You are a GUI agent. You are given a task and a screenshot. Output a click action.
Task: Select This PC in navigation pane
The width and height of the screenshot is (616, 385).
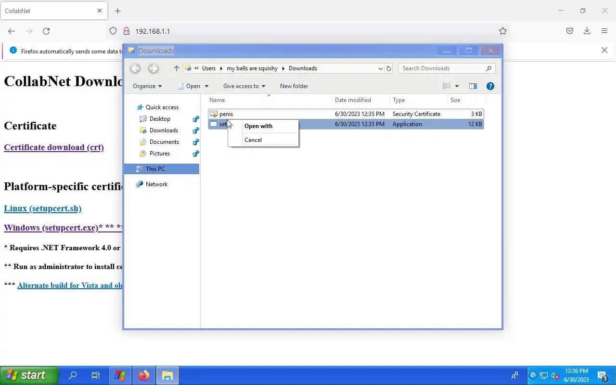click(x=162, y=169)
